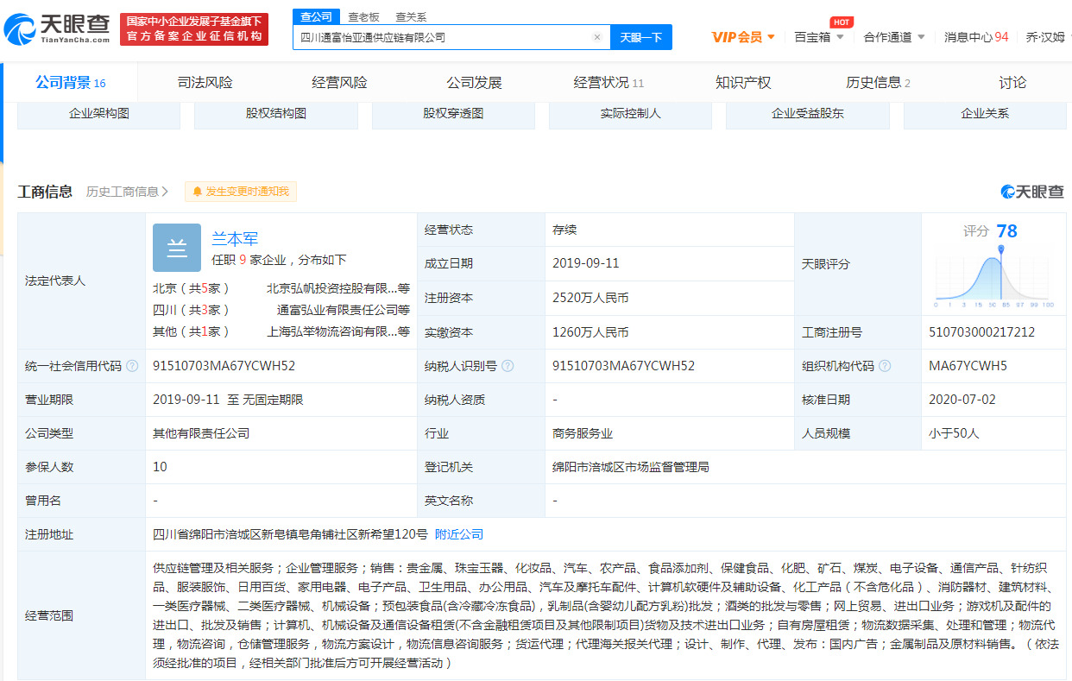Screen dimensions: 1072x681
Task: Open the VIP会员 dropdown
Action: (743, 37)
